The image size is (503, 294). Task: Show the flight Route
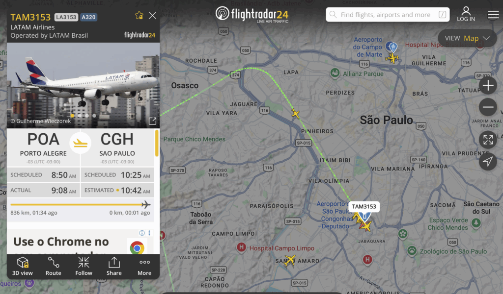tap(53, 266)
